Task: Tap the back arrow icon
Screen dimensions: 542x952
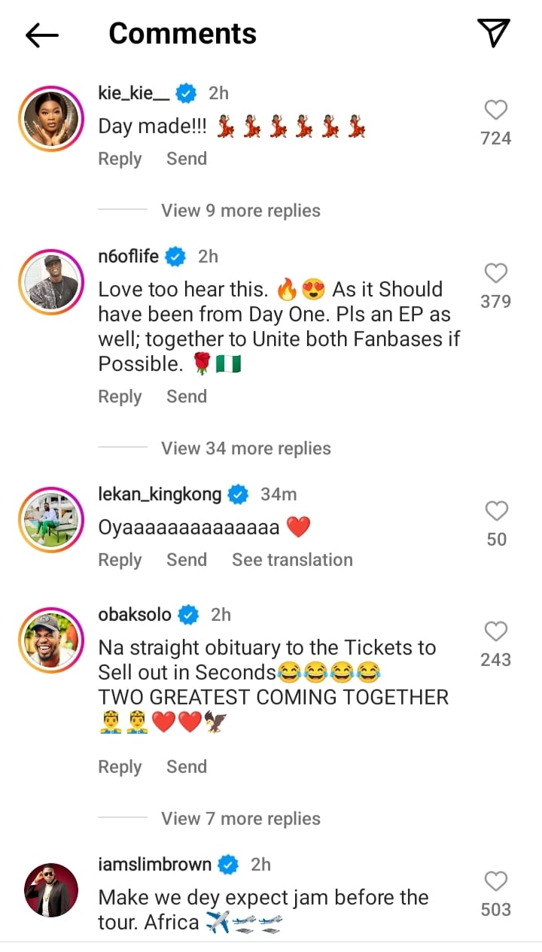Action: click(42, 34)
